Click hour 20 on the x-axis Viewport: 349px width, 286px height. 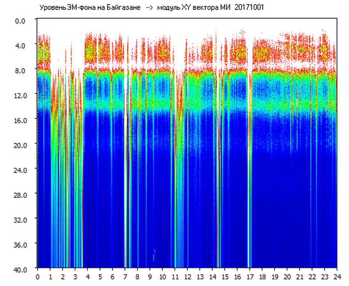287,276
